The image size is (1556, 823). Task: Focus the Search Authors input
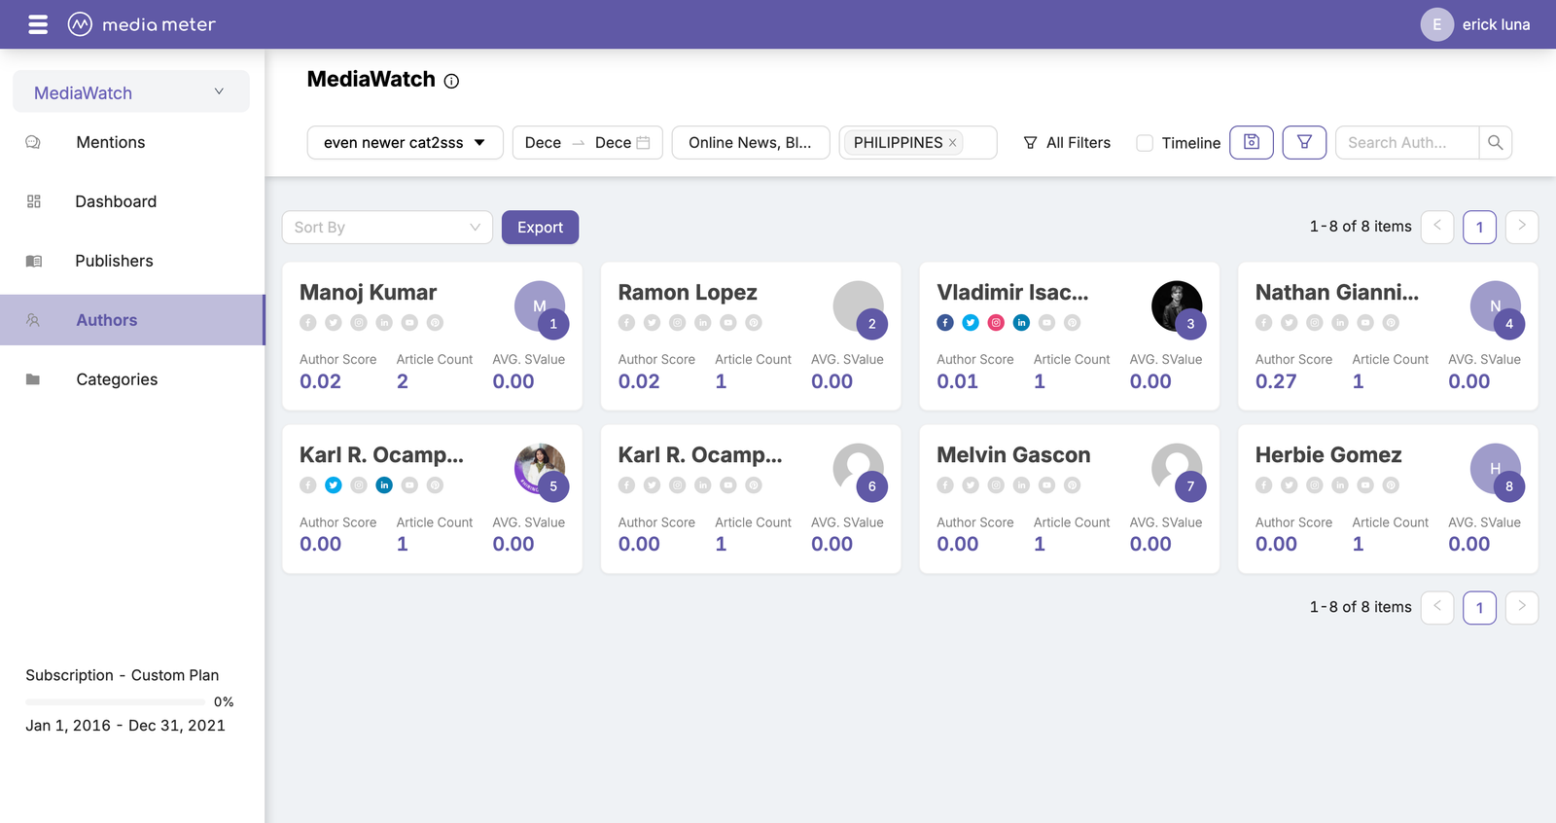(1406, 142)
